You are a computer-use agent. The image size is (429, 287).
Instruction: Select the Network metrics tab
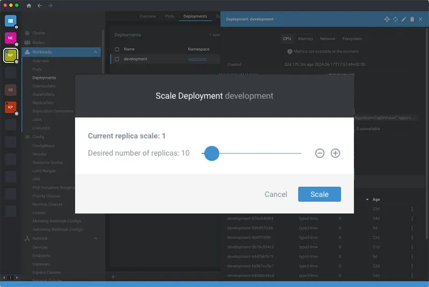328,39
